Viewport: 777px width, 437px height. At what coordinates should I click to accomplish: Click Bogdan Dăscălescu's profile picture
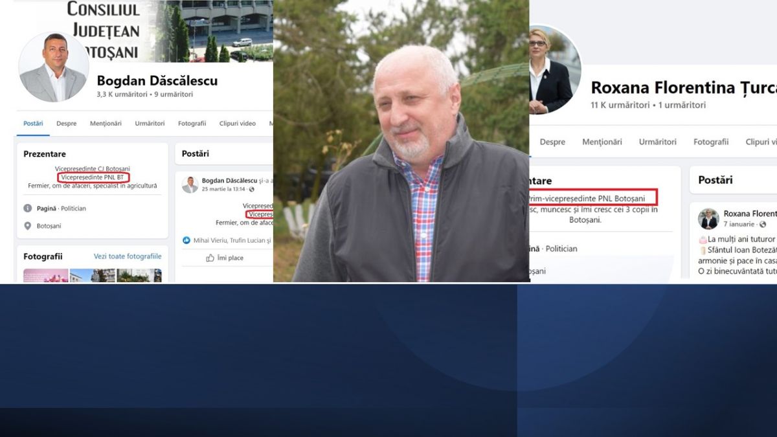[54, 67]
